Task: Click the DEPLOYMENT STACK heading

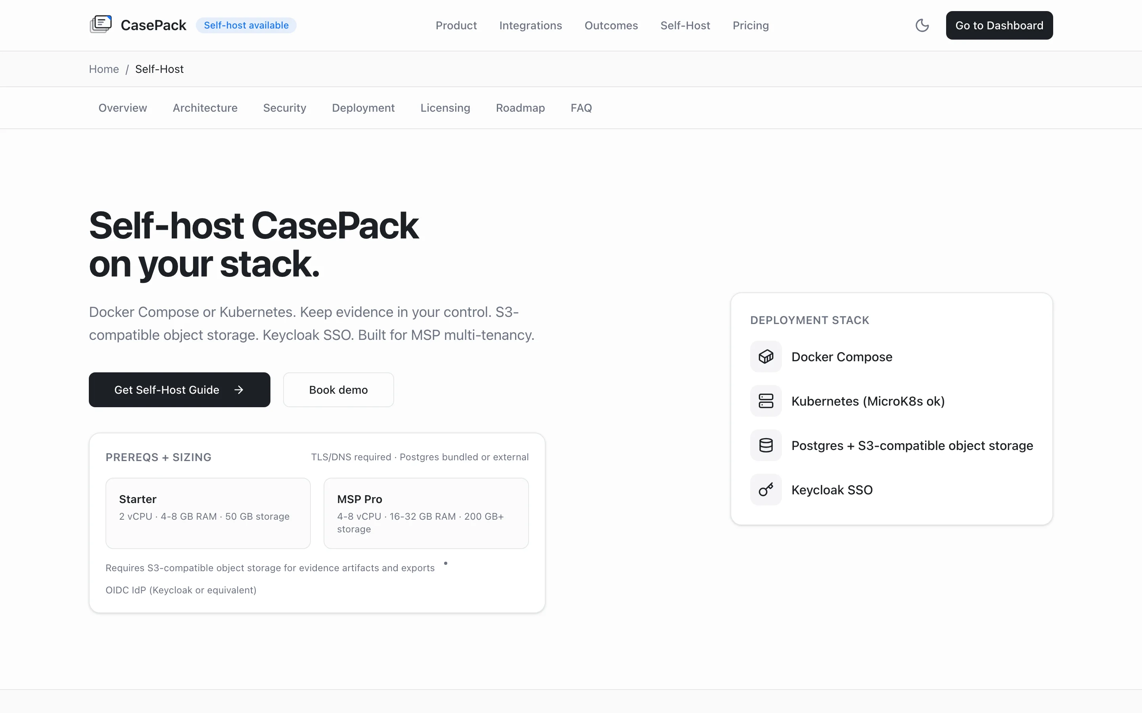Action: [x=809, y=320]
